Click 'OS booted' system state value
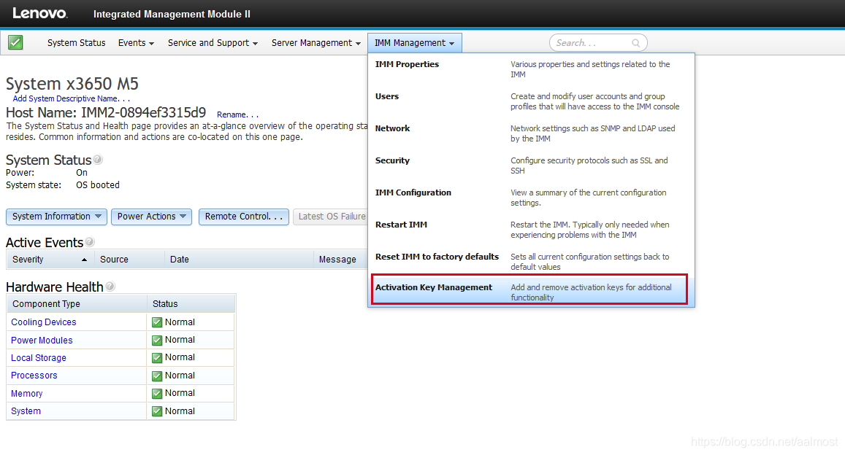The image size is (845, 455). pyautogui.click(x=98, y=185)
